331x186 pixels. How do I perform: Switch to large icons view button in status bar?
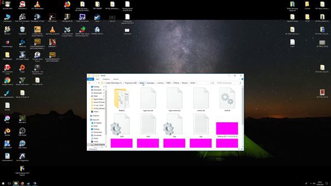point(242,149)
